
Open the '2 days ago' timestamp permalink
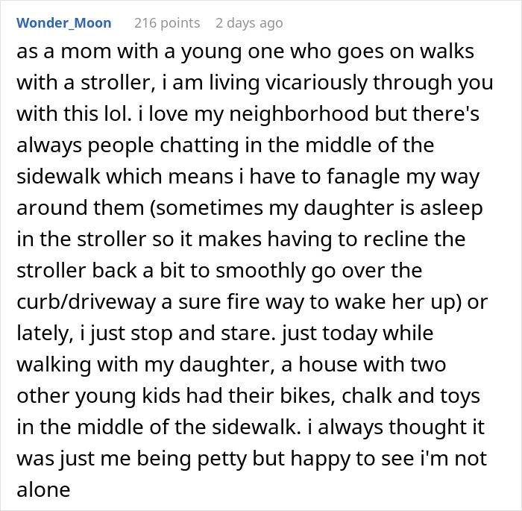click(x=249, y=23)
